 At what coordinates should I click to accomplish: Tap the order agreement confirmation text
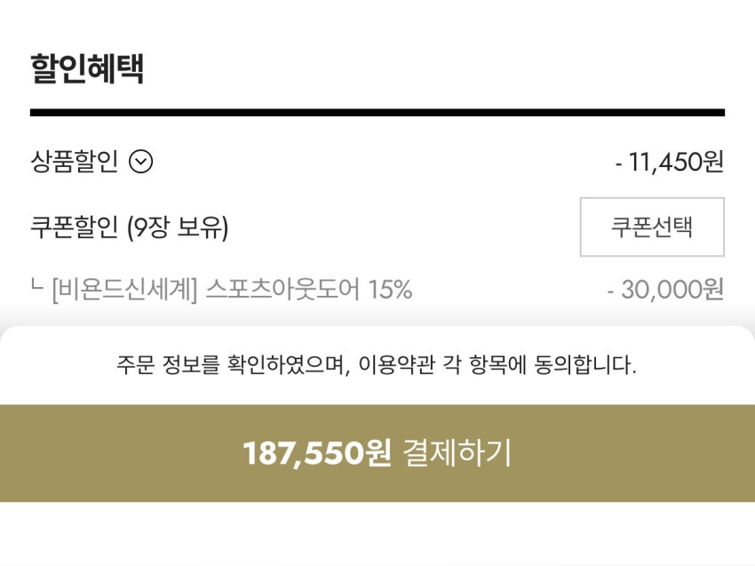pos(377,365)
